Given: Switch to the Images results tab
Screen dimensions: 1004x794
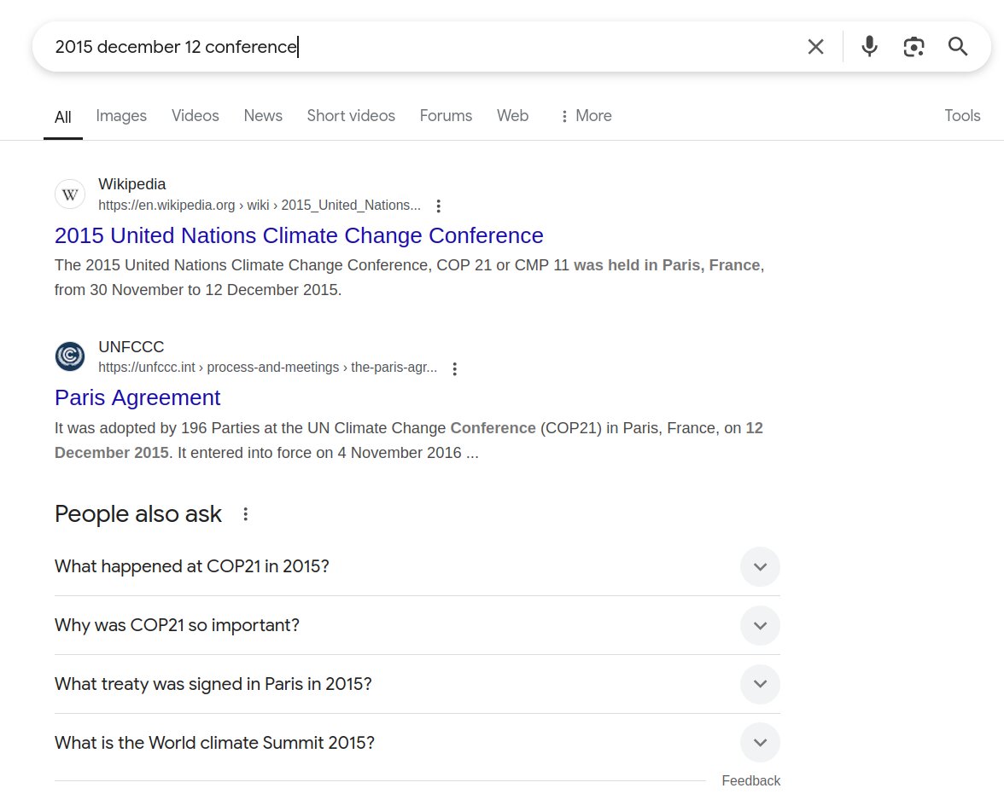Looking at the screenshot, I should pyautogui.click(x=121, y=115).
